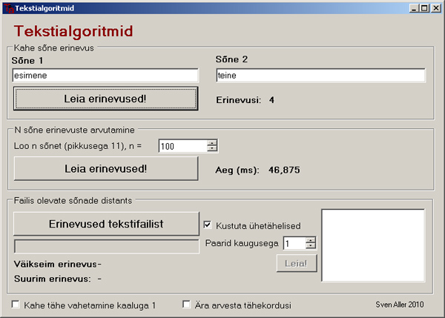Enable the 'Kustuta ühetähelised' checkbox

[208, 225]
